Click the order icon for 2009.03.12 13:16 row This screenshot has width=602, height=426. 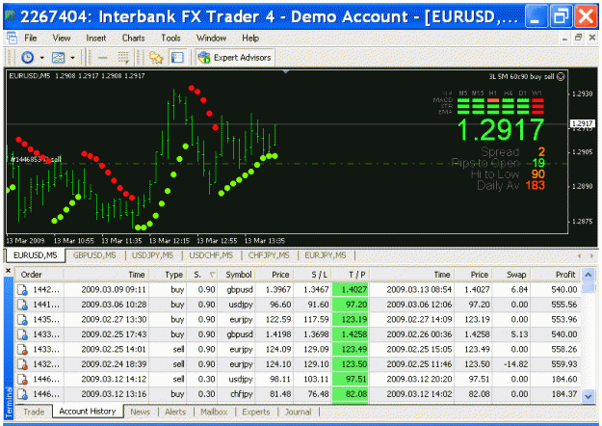tap(23, 394)
